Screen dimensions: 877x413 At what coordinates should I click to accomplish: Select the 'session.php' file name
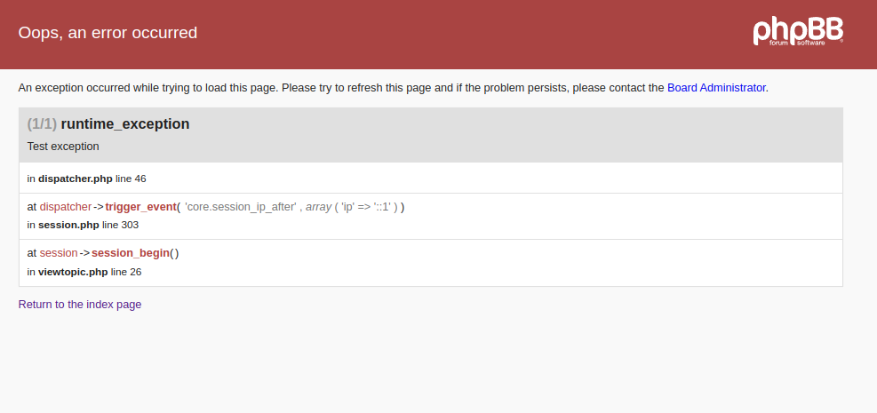click(x=68, y=226)
